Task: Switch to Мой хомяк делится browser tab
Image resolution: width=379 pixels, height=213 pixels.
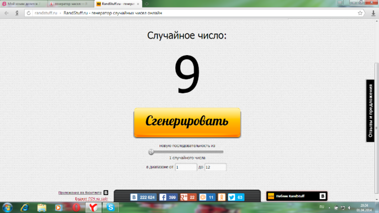Action: point(24,4)
